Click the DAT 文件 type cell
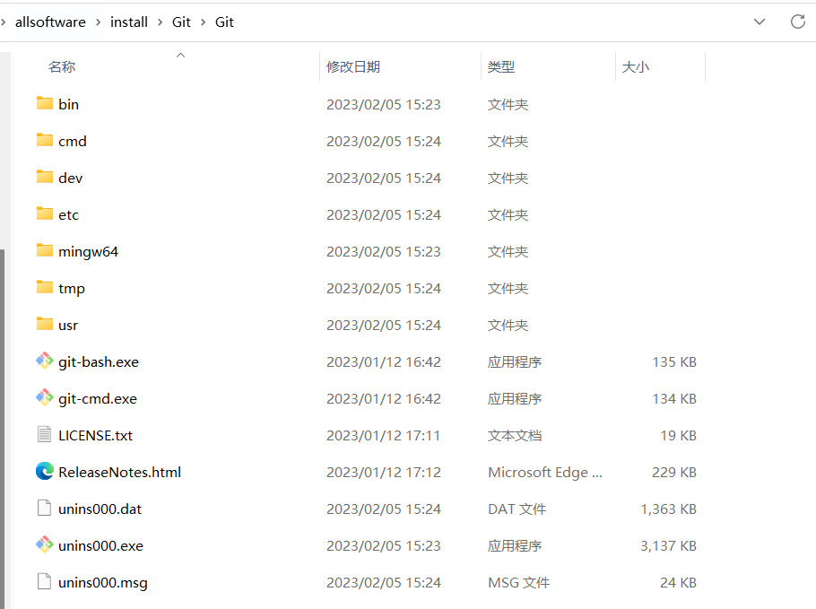This screenshot has width=816, height=609. (517, 509)
